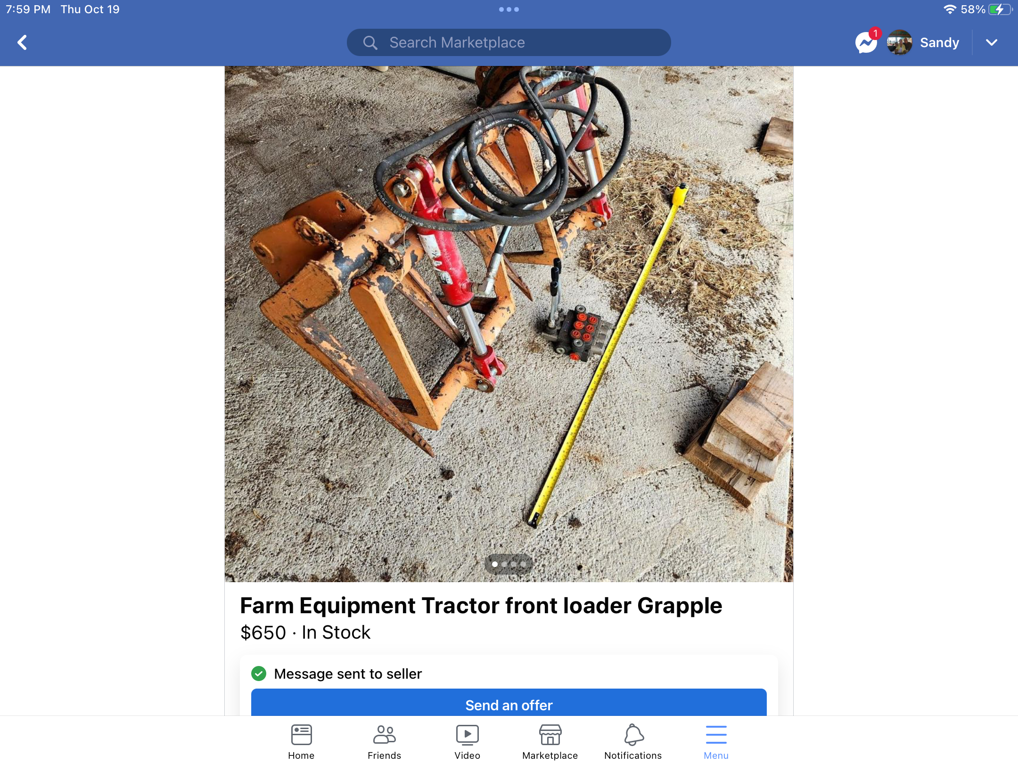Click the magnifying glass search icon
The image size is (1018, 763).
370,43
